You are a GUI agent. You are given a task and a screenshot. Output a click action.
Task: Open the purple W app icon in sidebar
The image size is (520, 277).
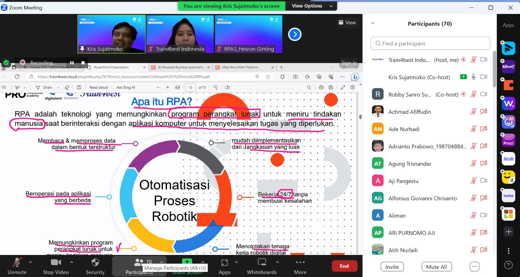coord(508,103)
